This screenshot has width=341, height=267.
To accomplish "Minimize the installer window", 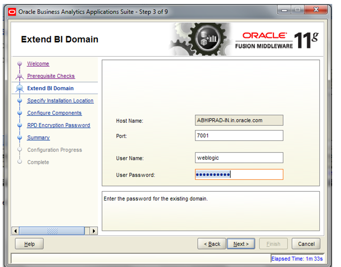I will pos(284,10).
